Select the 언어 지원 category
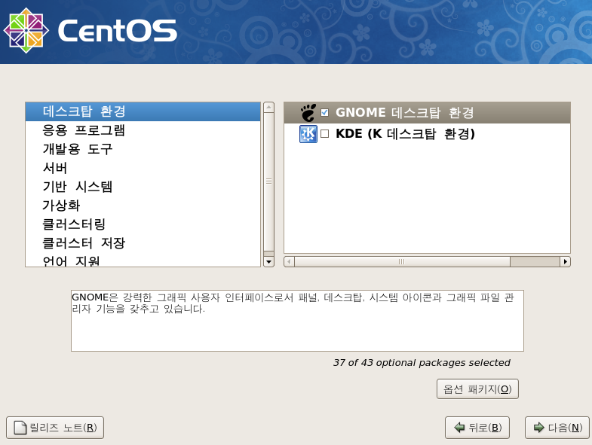Viewport: 592px width, 445px height. click(143, 261)
